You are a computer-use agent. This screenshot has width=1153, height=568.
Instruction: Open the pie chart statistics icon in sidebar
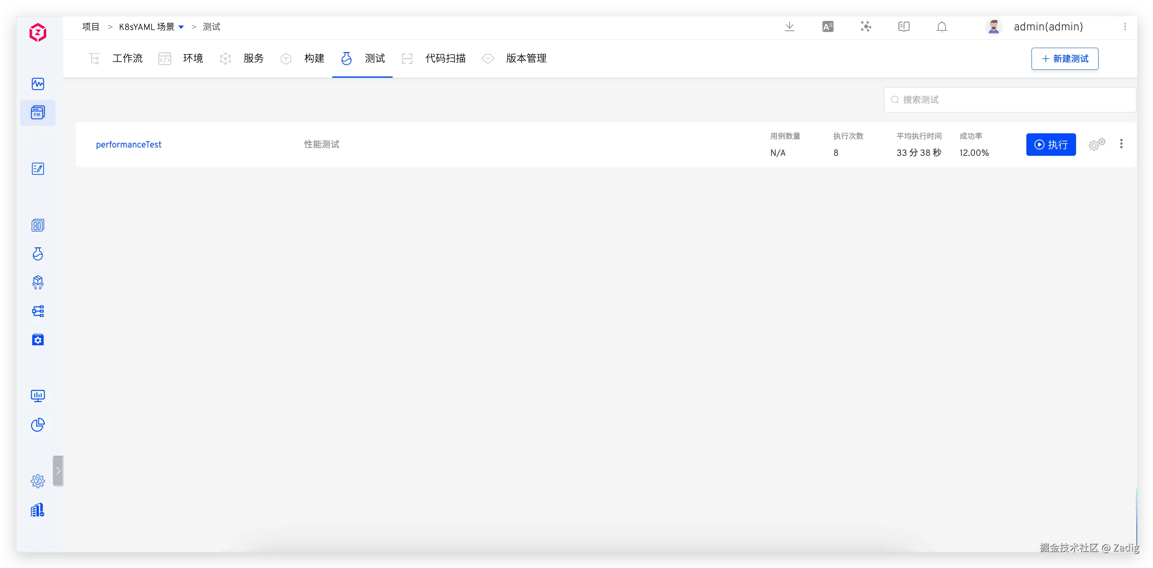(x=38, y=425)
